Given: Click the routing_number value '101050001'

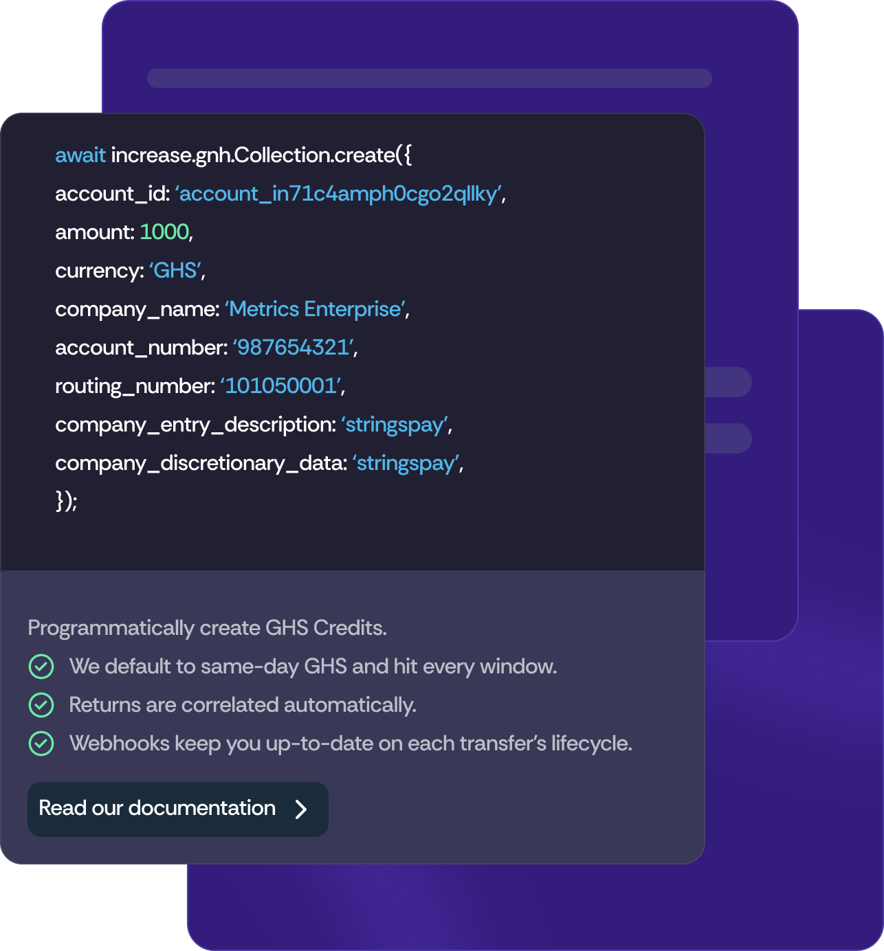Looking at the screenshot, I should 281,386.
